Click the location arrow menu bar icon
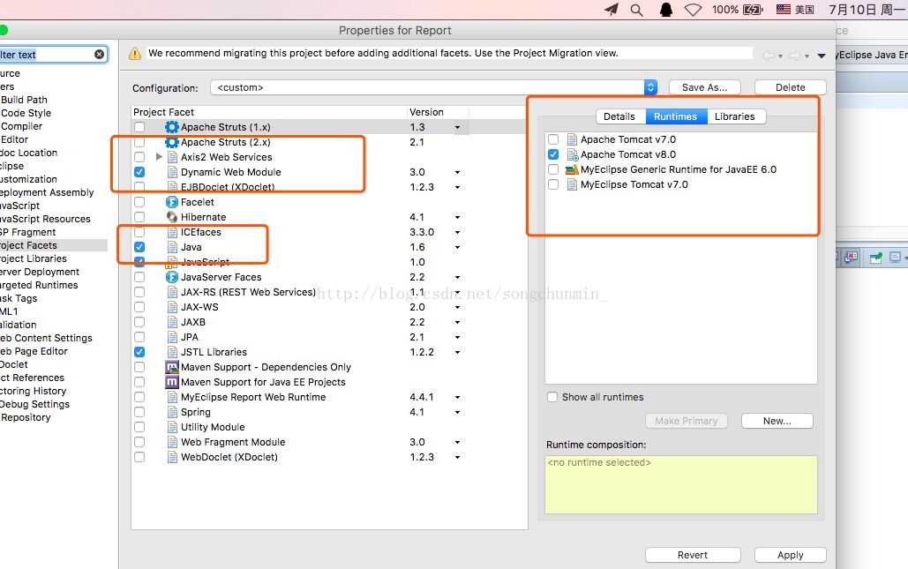908x569 pixels. [612, 9]
